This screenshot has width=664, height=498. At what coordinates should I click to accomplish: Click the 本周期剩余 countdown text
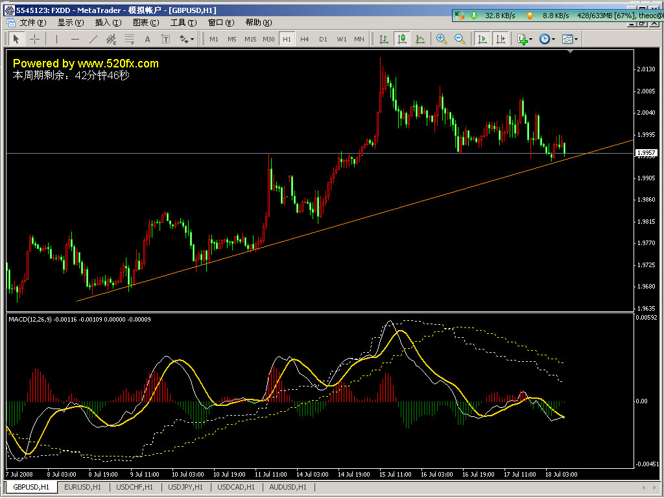pyautogui.click(x=71, y=75)
